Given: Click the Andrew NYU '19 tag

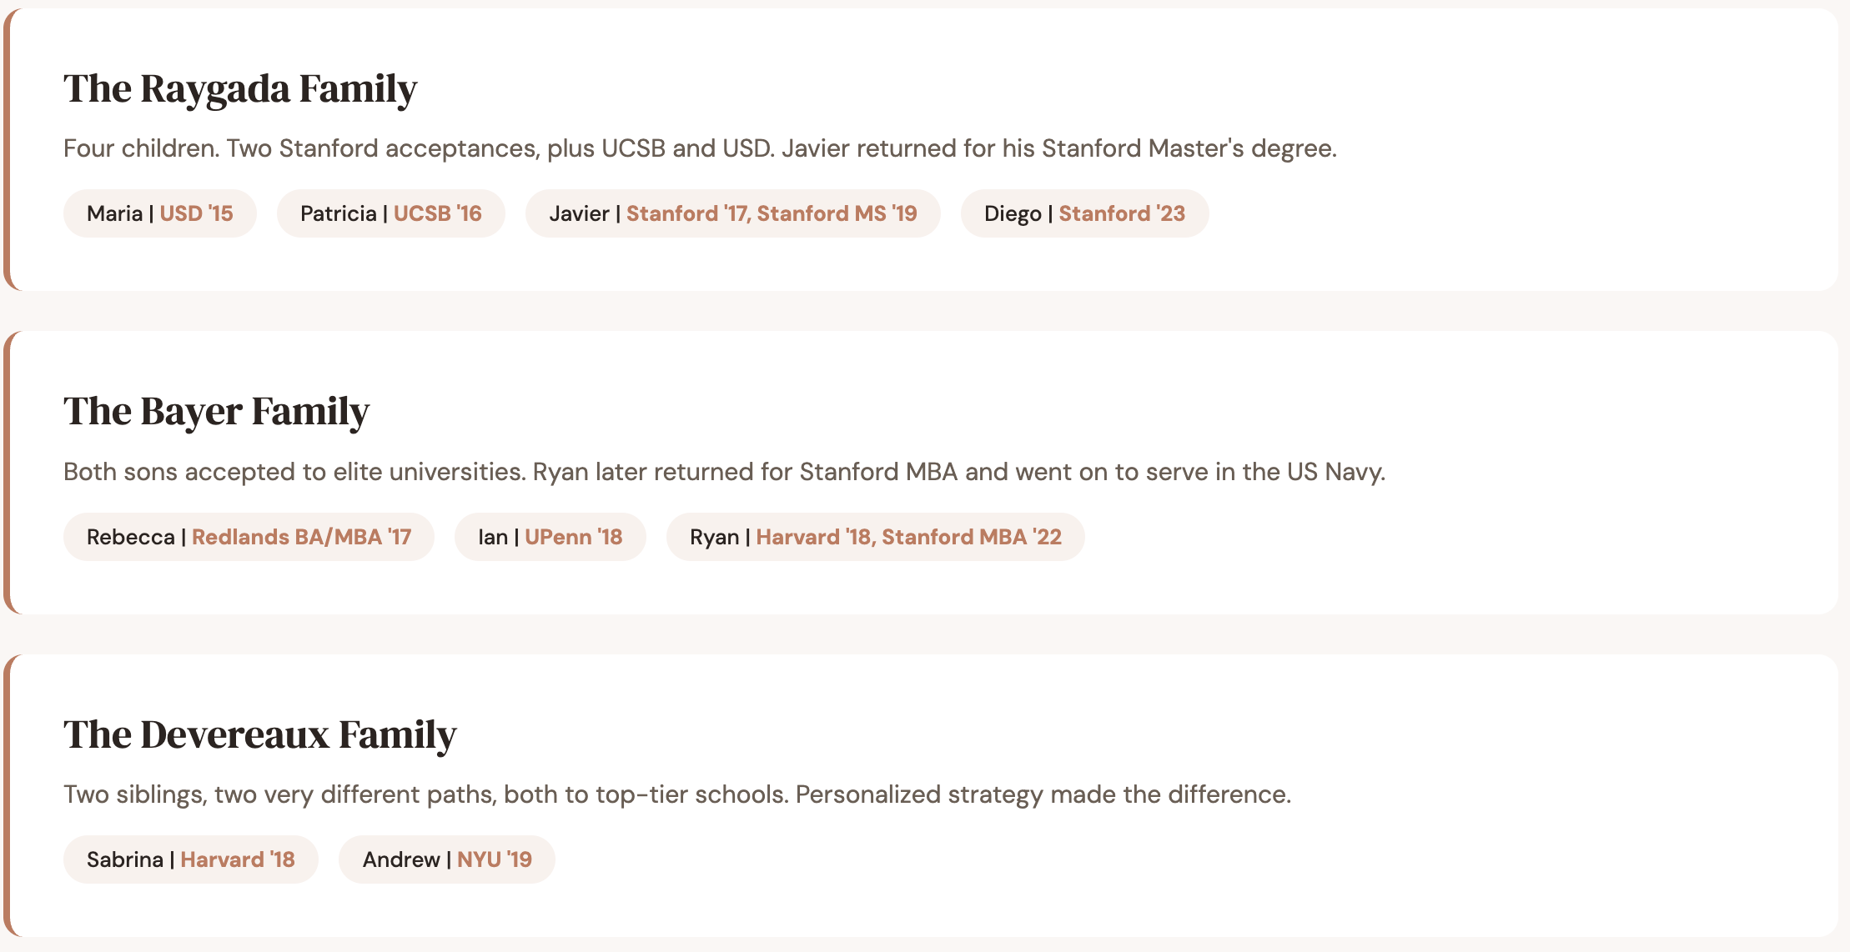Looking at the screenshot, I should coord(446,859).
